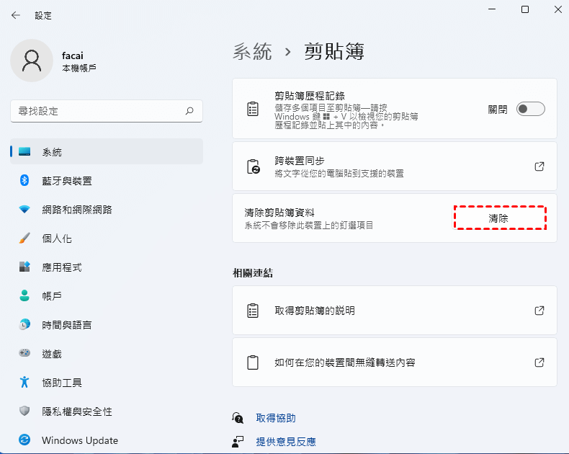Open 跨裝置同步 external link

[x=539, y=166]
